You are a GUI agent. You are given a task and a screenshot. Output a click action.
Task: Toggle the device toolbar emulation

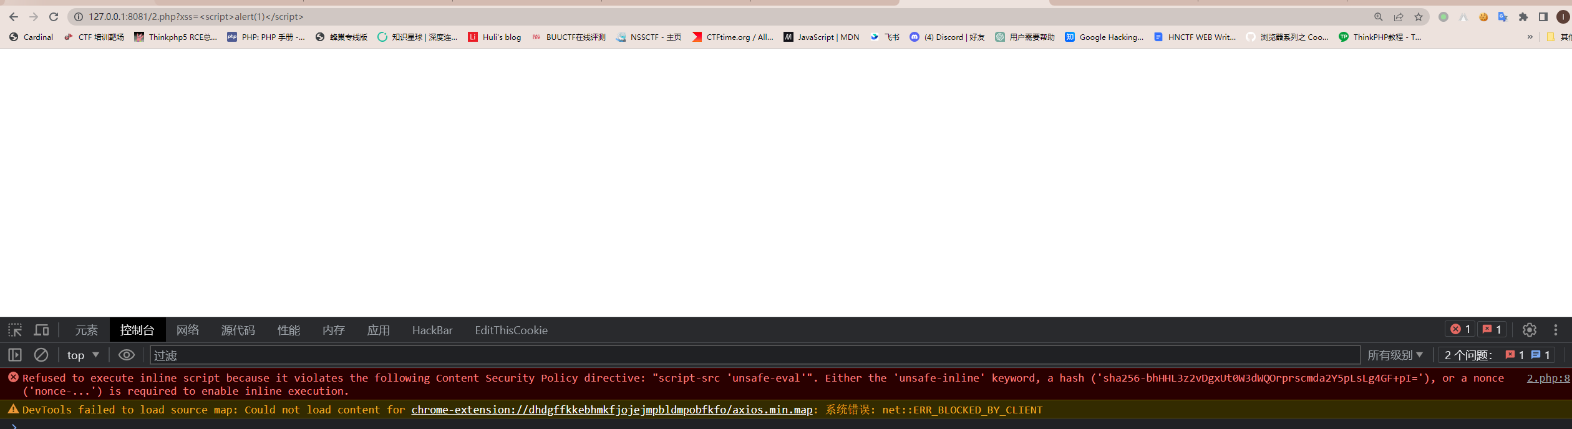coord(42,330)
